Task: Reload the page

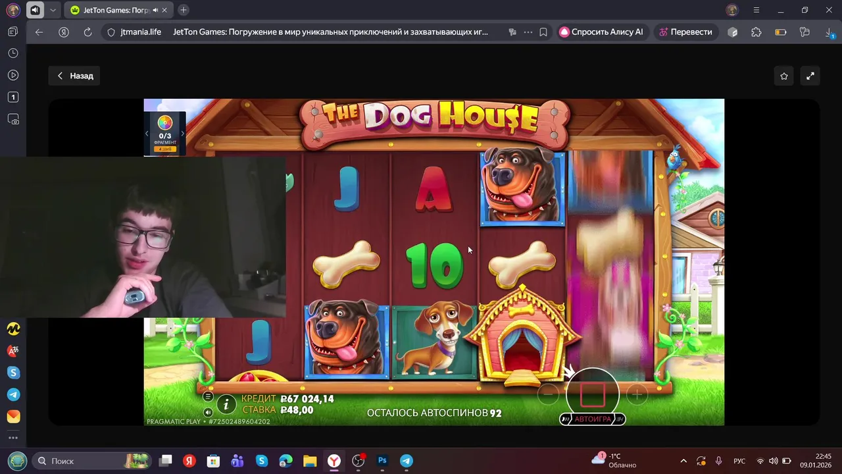Action: pos(87,32)
